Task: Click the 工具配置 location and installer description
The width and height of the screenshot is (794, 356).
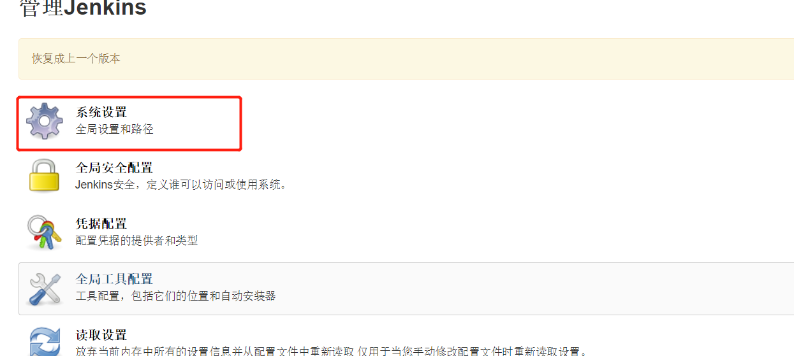Action: (175, 296)
